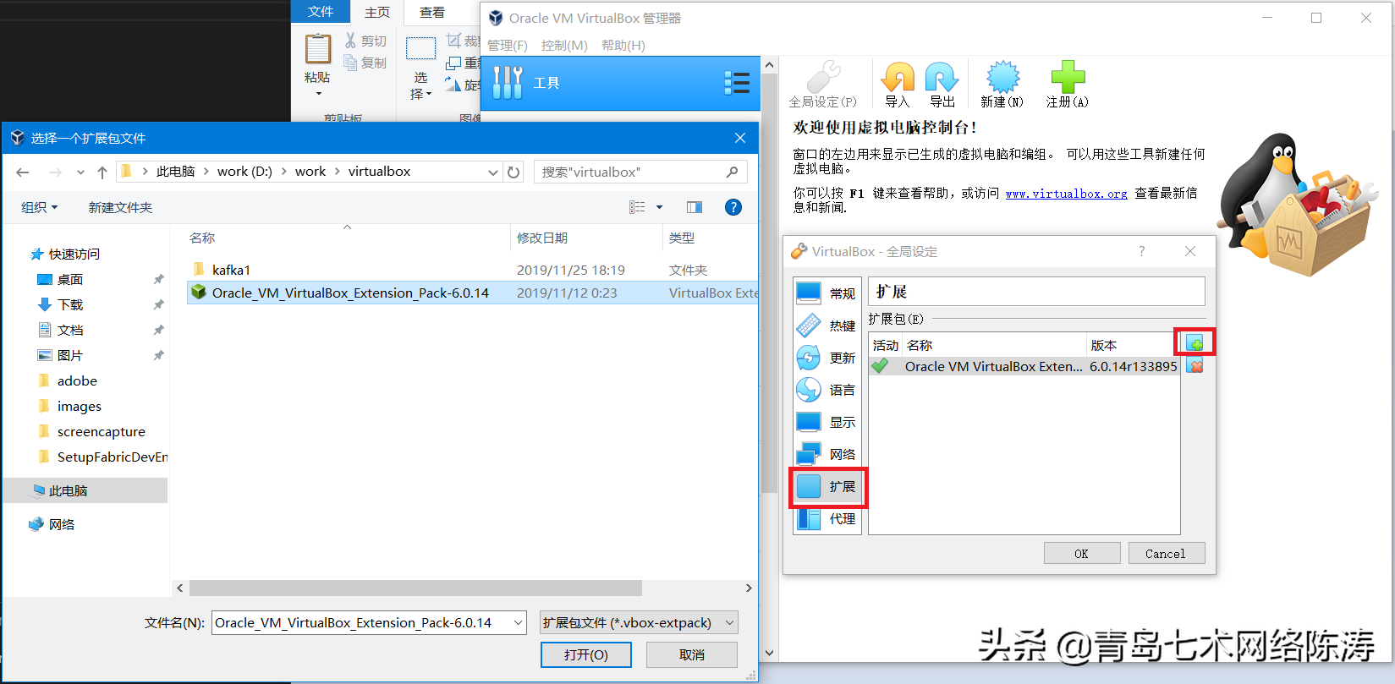Click Cut (剪切) in the background ribbon
The height and width of the screenshot is (684, 1395).
pos(365,41)
